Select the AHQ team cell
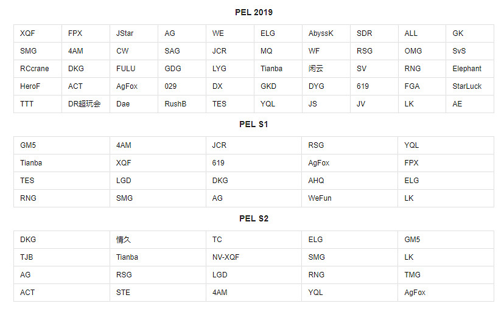 (x=316, y=181)
